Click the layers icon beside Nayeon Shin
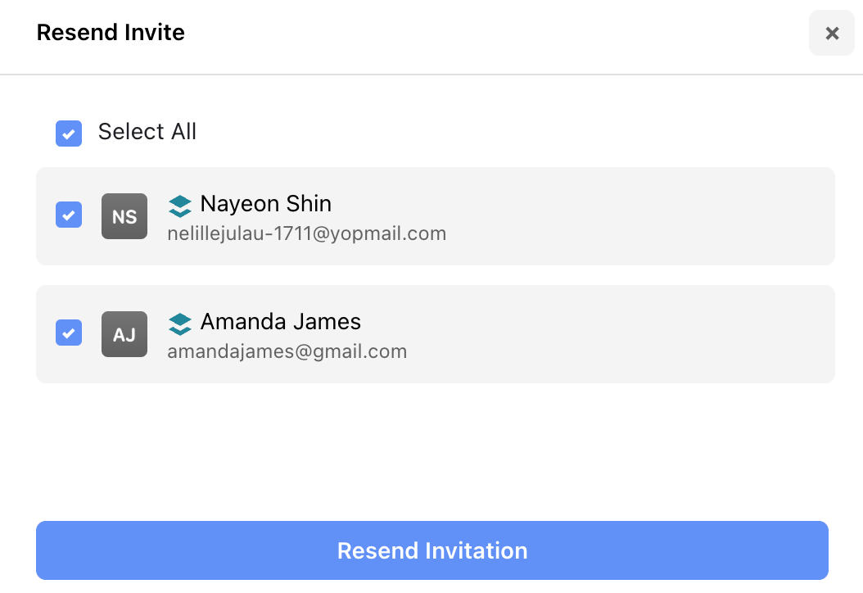Screen dimensions: 863x593 coord(180,204)
